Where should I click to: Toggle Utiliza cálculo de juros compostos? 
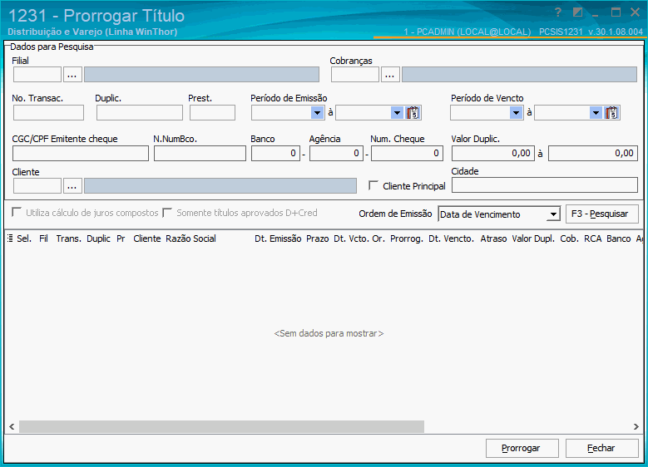pyautogui.click(x=17, y=214)
